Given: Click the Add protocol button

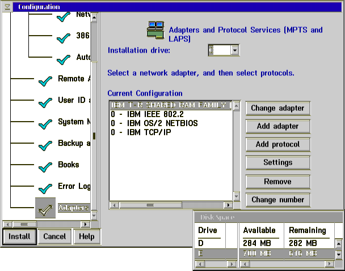Looking at the screenshot, I should pyautogui.click(x=278, y=144).
